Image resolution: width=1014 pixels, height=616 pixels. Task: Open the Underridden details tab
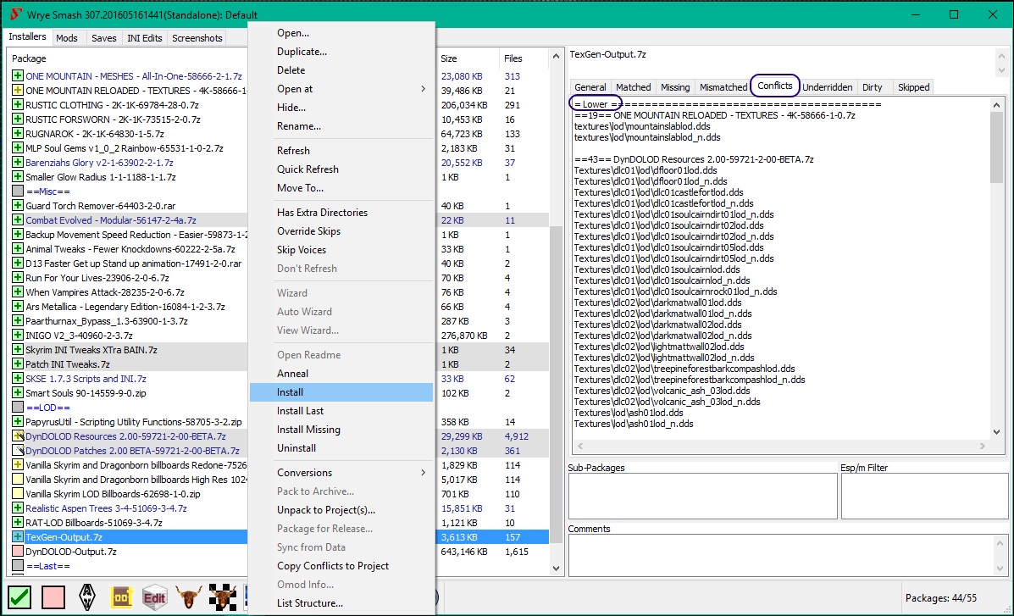827,86
